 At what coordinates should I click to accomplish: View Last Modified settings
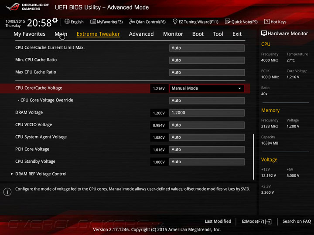pos(218,221)
